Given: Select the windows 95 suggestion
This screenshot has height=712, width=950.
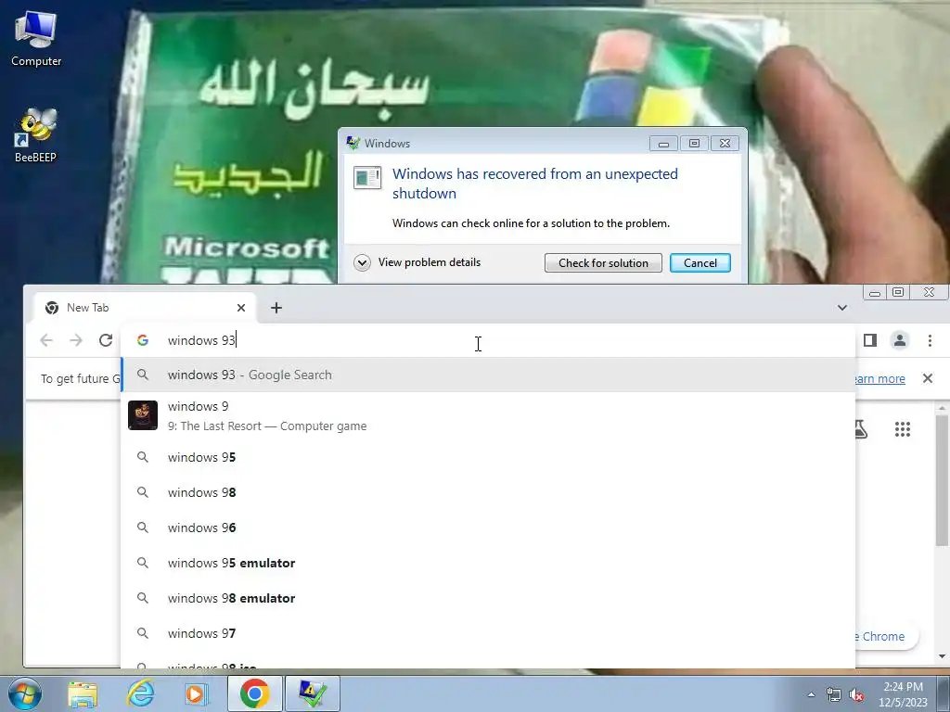Looking at the screenshot, I should pos(488,457).
